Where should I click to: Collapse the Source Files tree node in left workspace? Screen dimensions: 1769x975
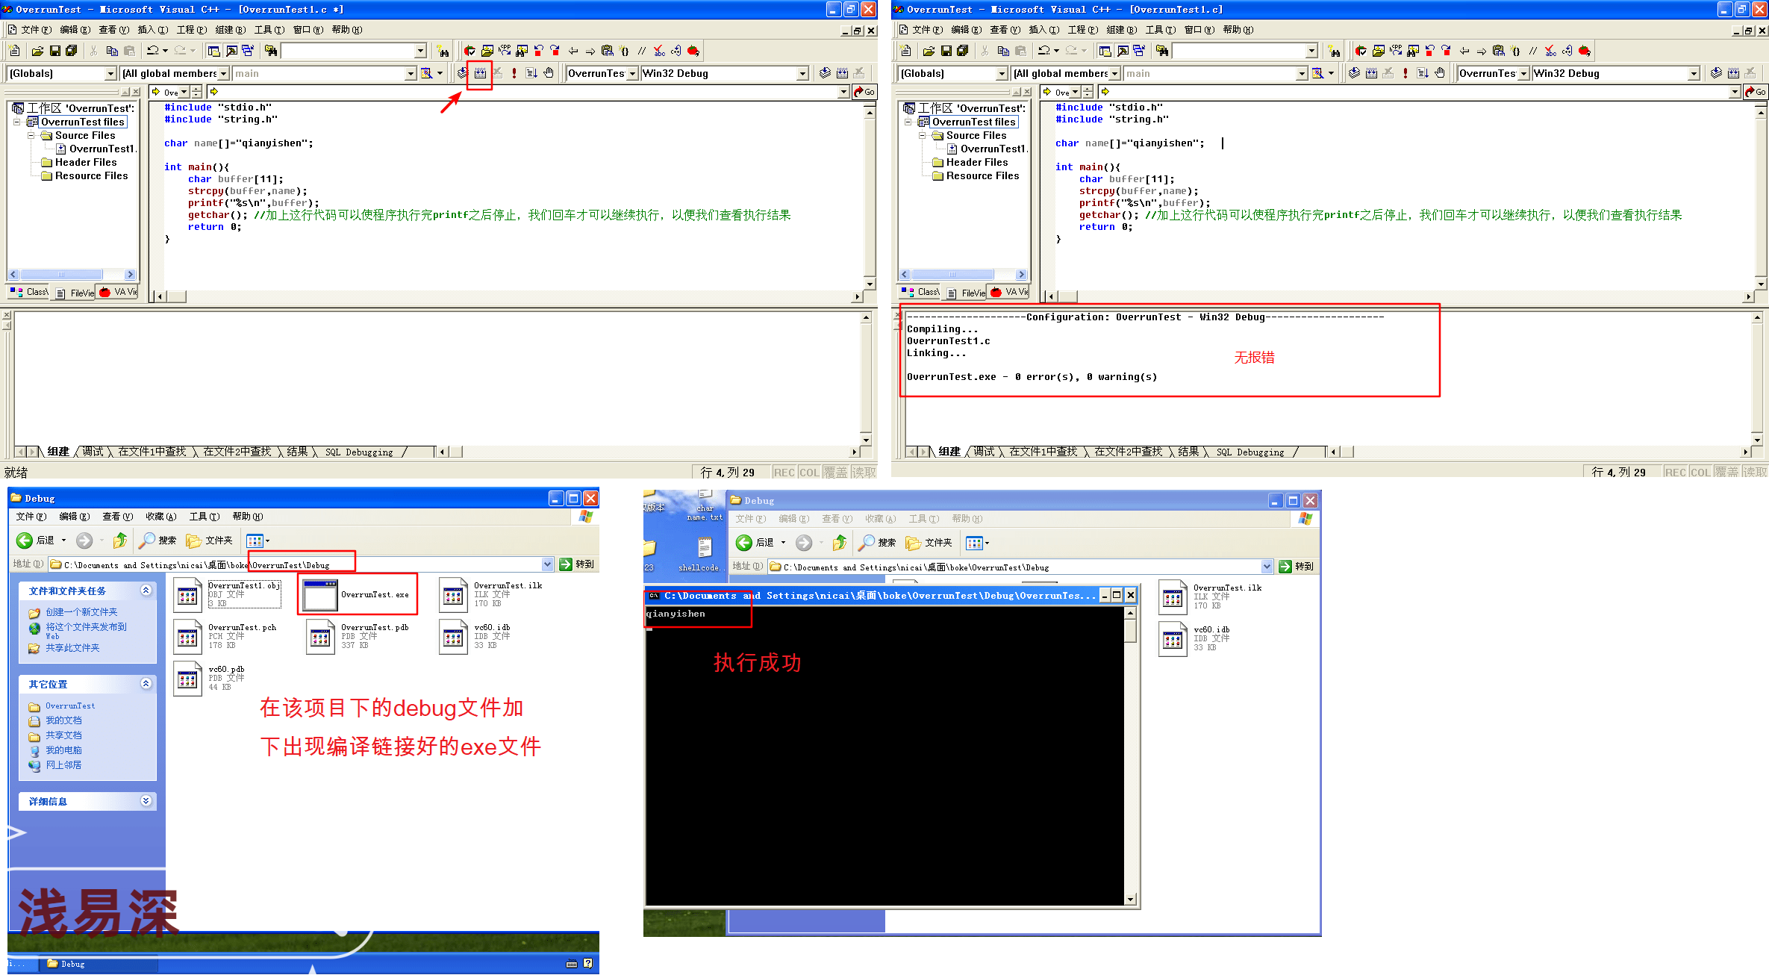pos(31,136)
